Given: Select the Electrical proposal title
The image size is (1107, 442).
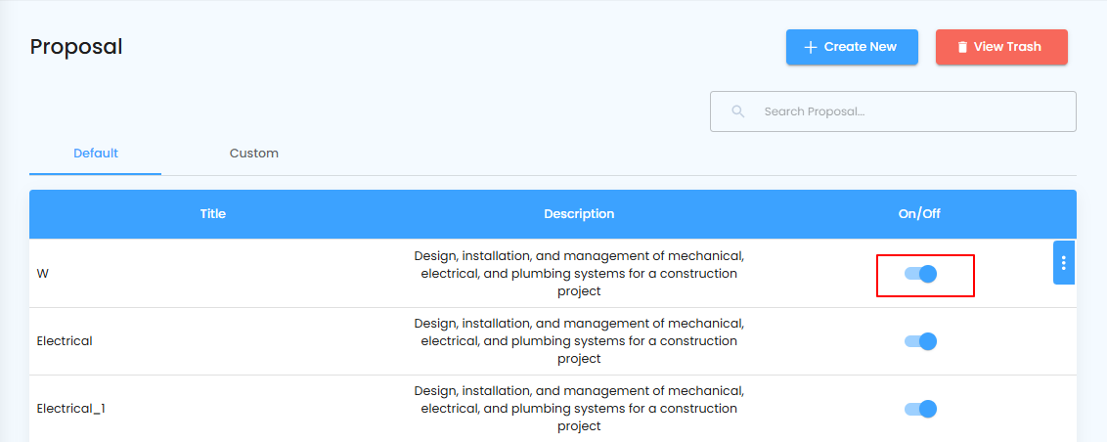Looking at the screenshot, I should point(65,341).
